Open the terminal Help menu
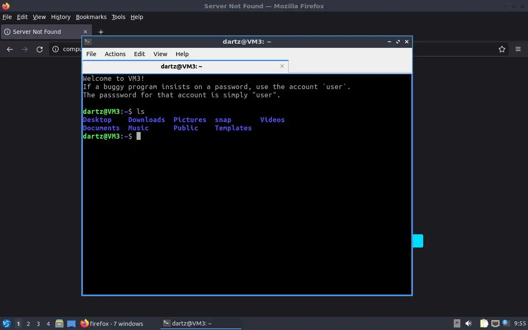Screen dimensions: 528x330 pyautogui.click(x=182, y=54)
